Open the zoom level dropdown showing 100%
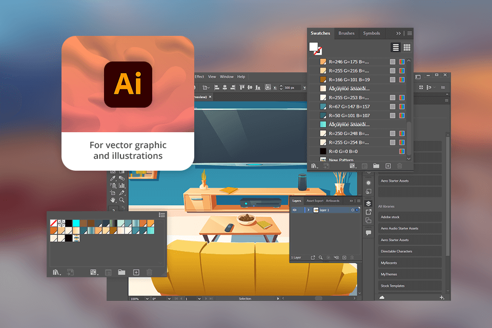This screenshot has height=328, width=492. pos(147,299)
